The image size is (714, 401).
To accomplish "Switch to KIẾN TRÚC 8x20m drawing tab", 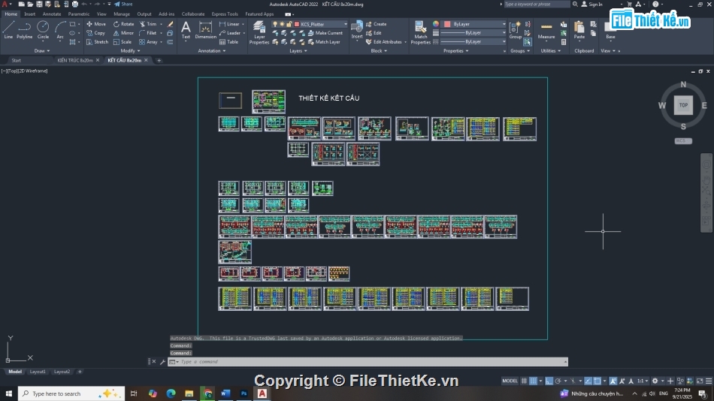I will click(75, 60).
